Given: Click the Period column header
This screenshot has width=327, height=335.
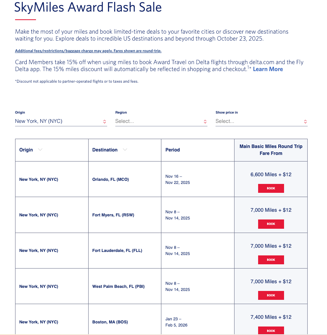Looking at the screenshot, I should [173, 150].
